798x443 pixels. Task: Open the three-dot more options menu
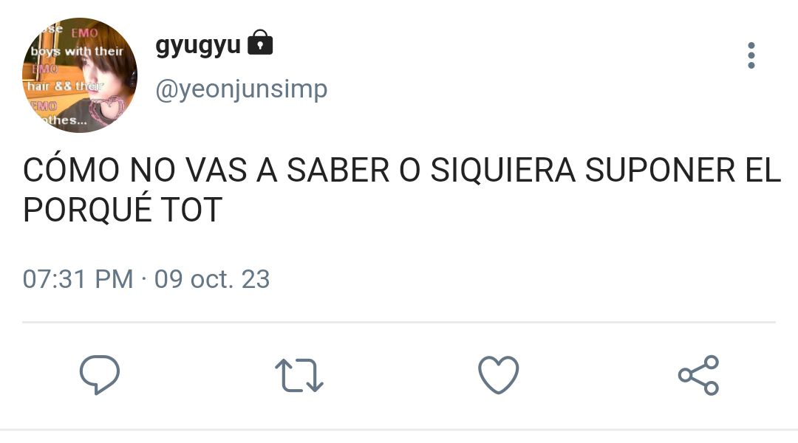click(x=751, y=55)
